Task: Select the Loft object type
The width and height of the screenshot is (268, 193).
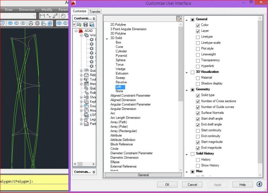Action: (120, 87)
